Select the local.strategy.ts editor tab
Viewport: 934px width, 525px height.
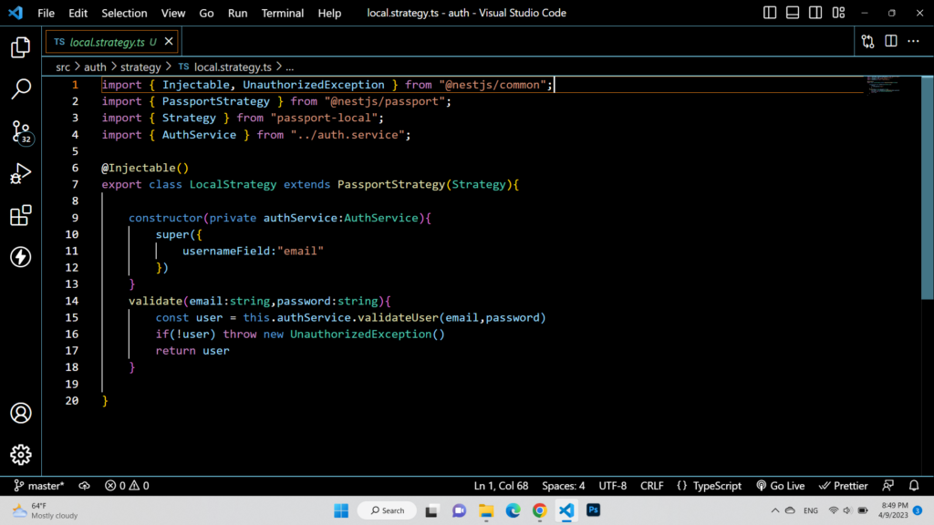tap(112, 42)
